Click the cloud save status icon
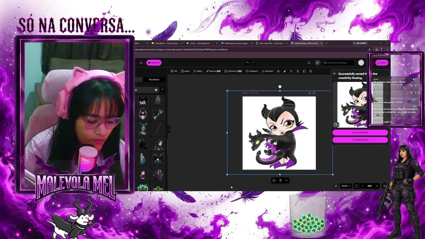 [x=141, y=62]
